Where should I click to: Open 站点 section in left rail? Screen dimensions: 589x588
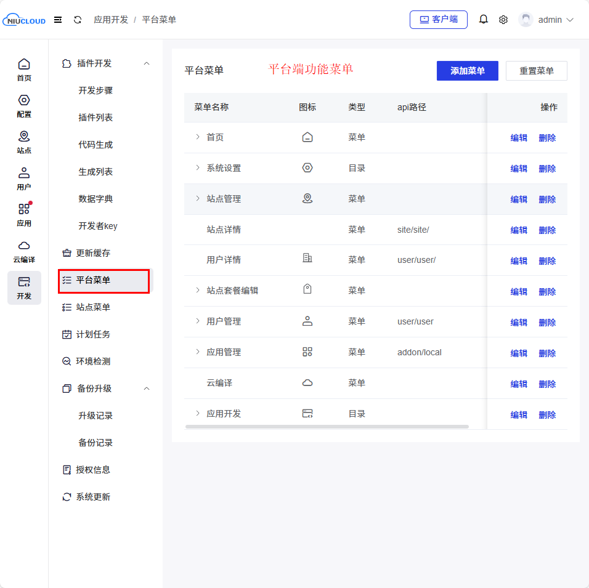point(24,142)
